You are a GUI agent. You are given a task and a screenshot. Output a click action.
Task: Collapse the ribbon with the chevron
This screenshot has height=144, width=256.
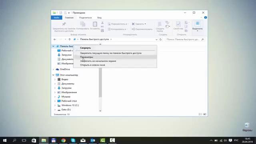pyautogui.click(x=201, y=18)
